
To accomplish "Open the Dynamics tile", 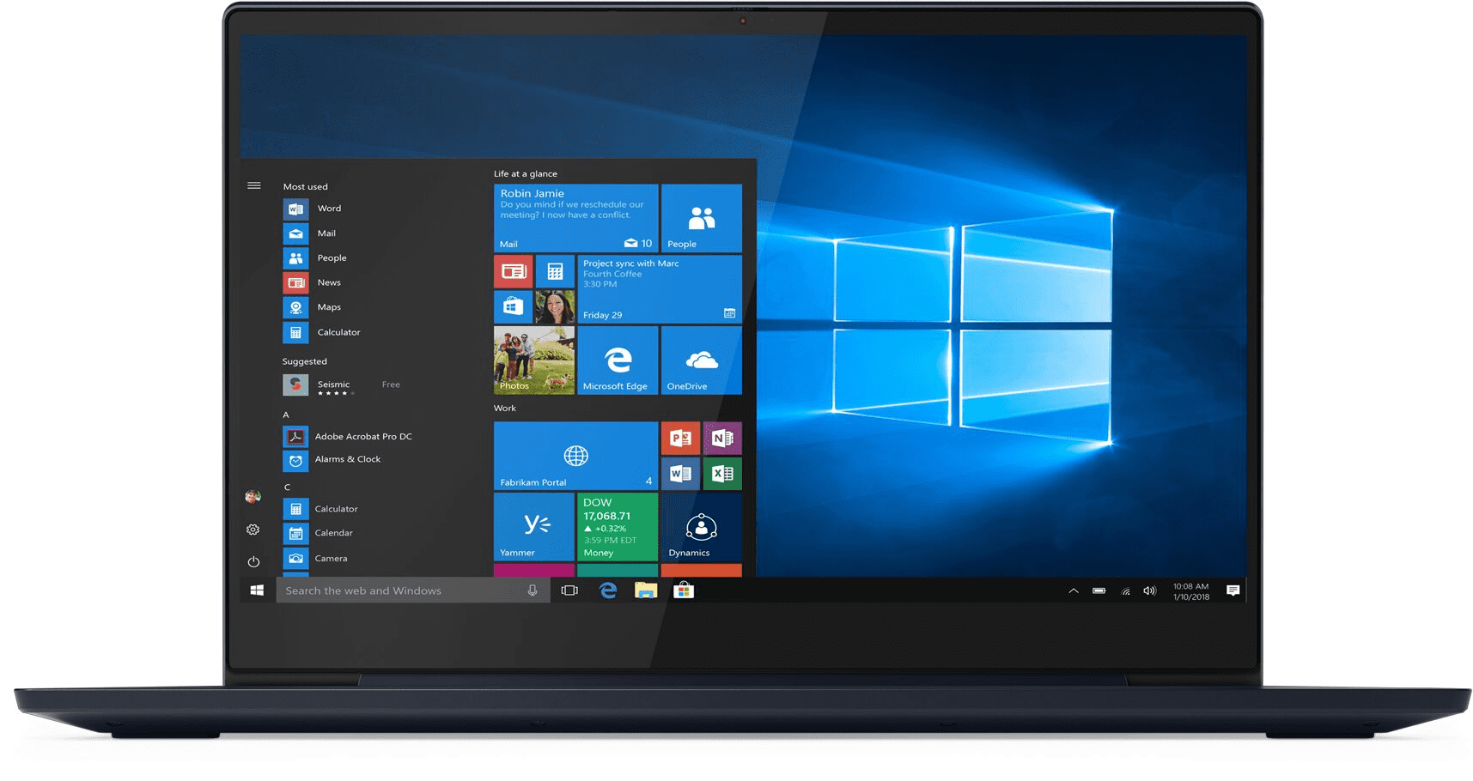I will [x=702, y=527].
